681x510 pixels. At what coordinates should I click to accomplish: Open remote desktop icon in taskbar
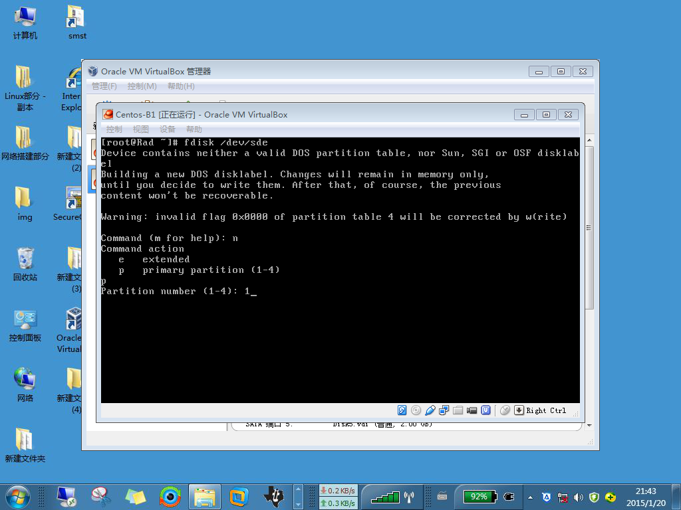pos(67,497)
